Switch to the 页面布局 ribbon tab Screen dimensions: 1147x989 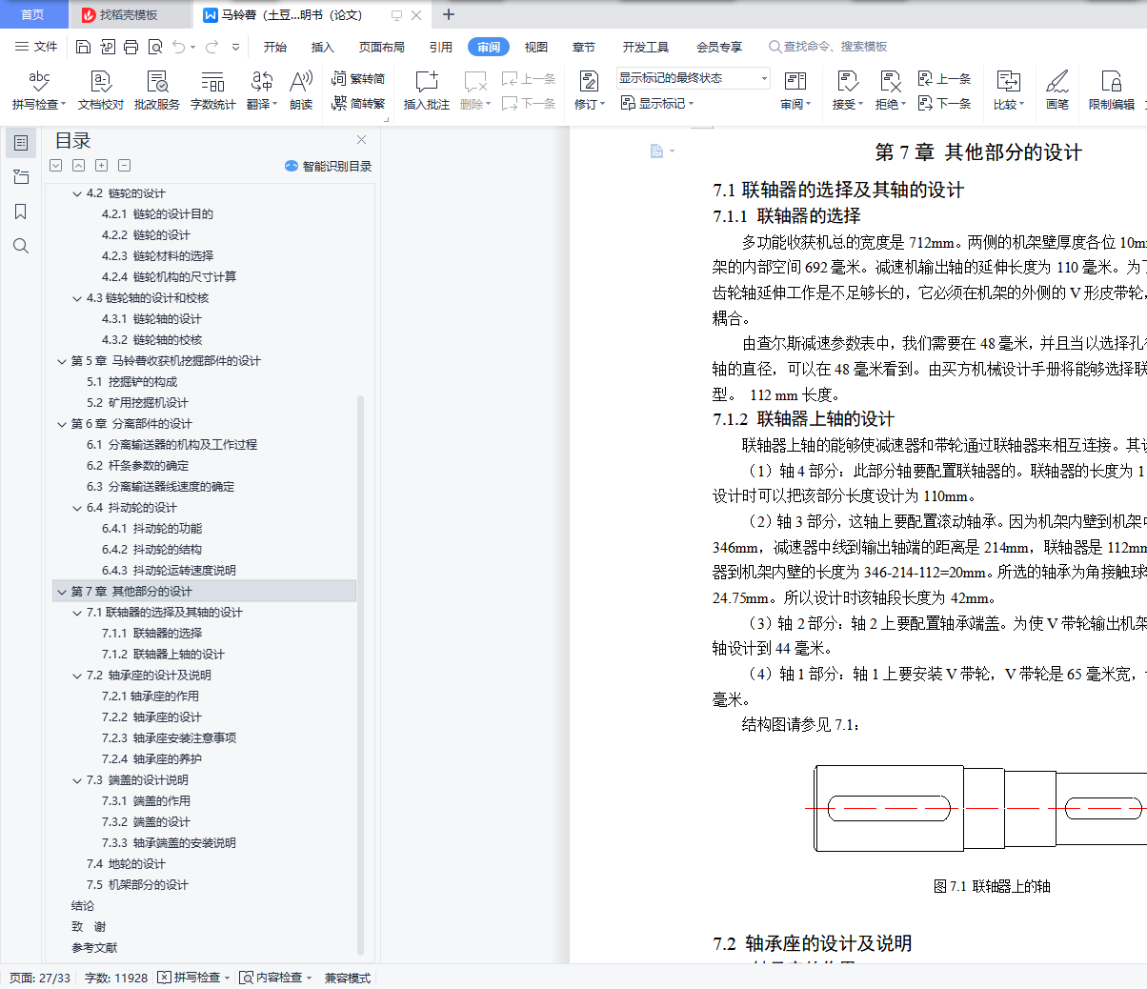(x=382, y=47)
